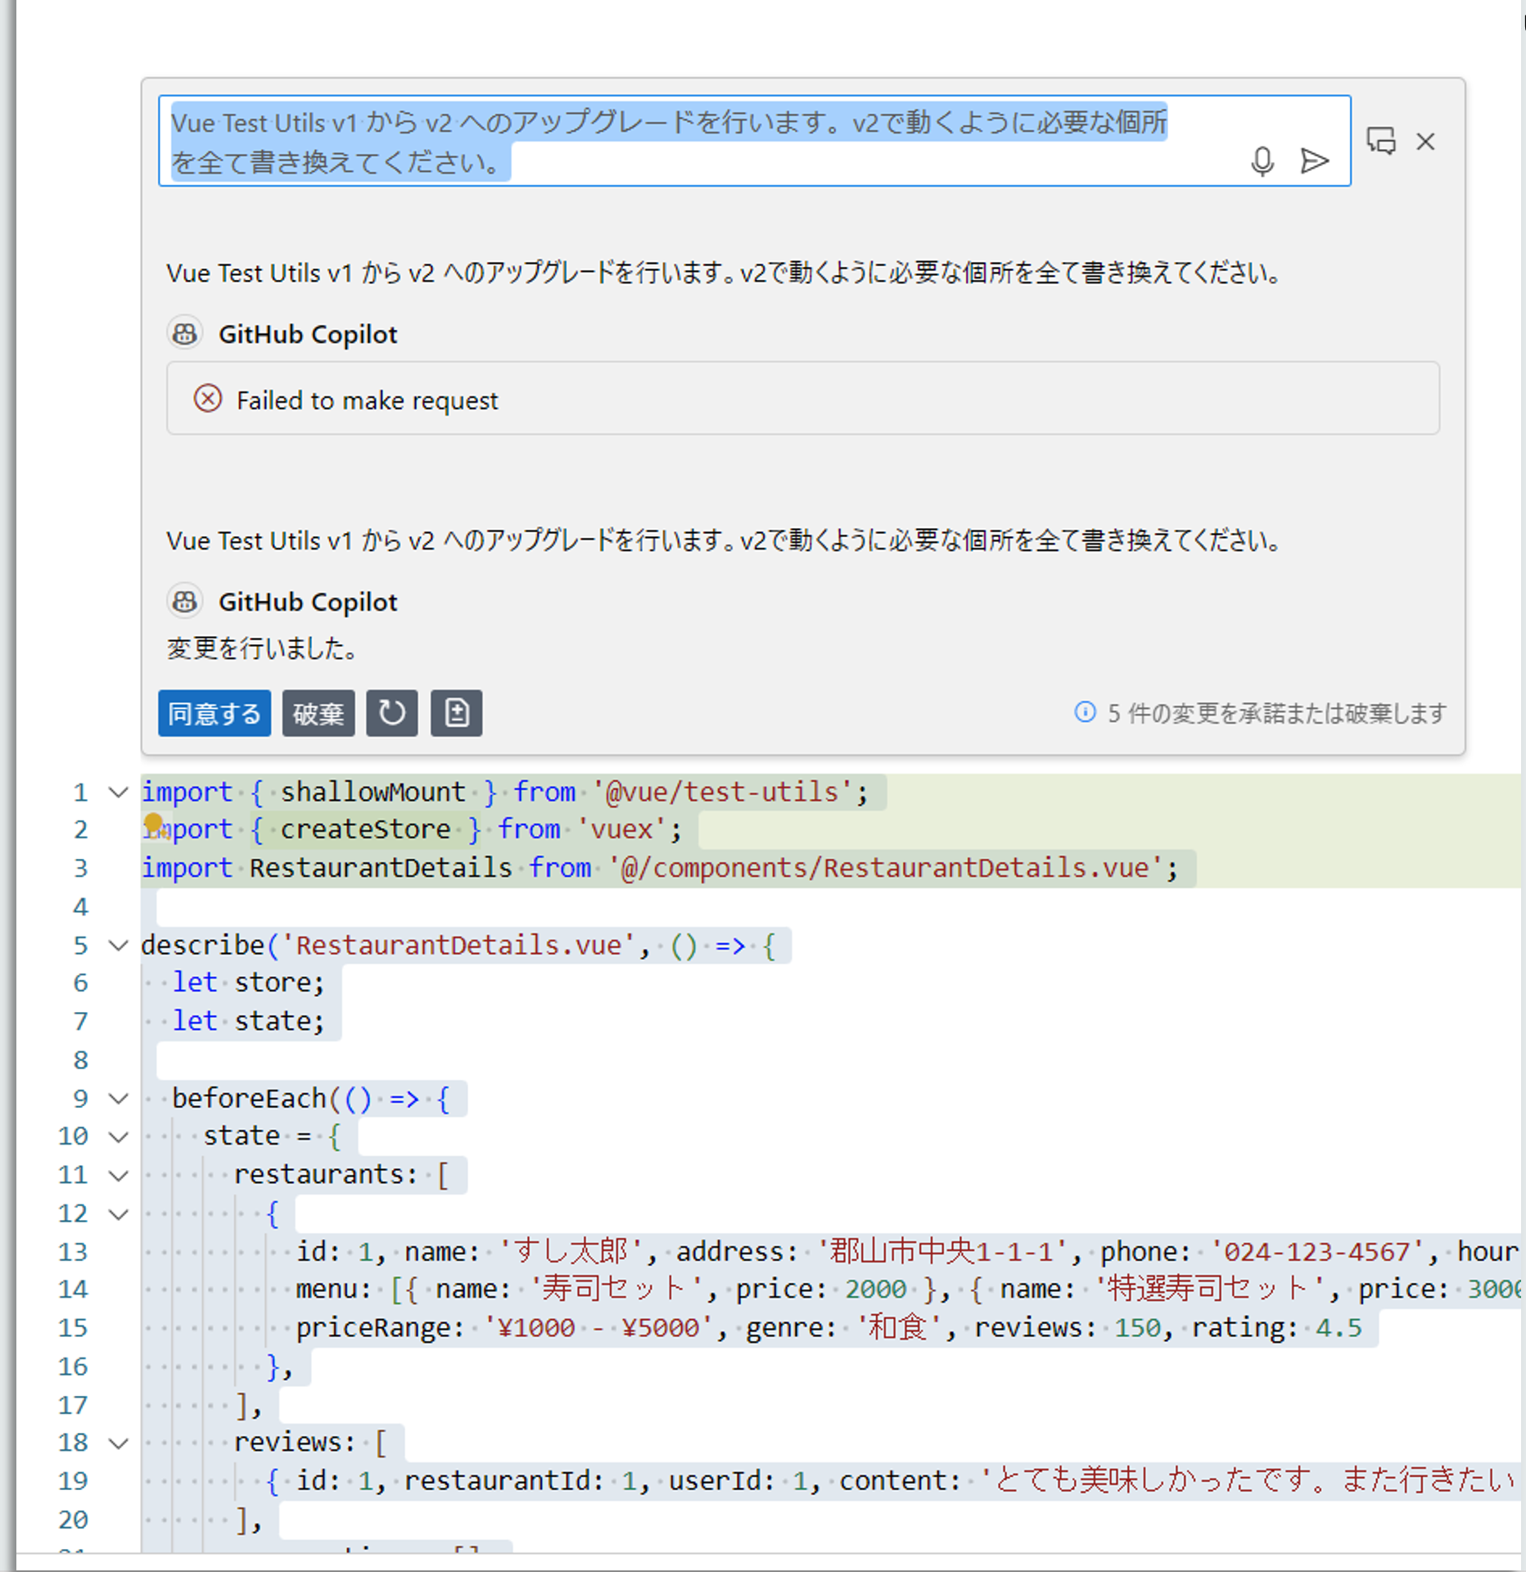Accept changes with 同意する button
Image resolution: width=1526 pixels, height=1572 pixels.
pos(214,713)
